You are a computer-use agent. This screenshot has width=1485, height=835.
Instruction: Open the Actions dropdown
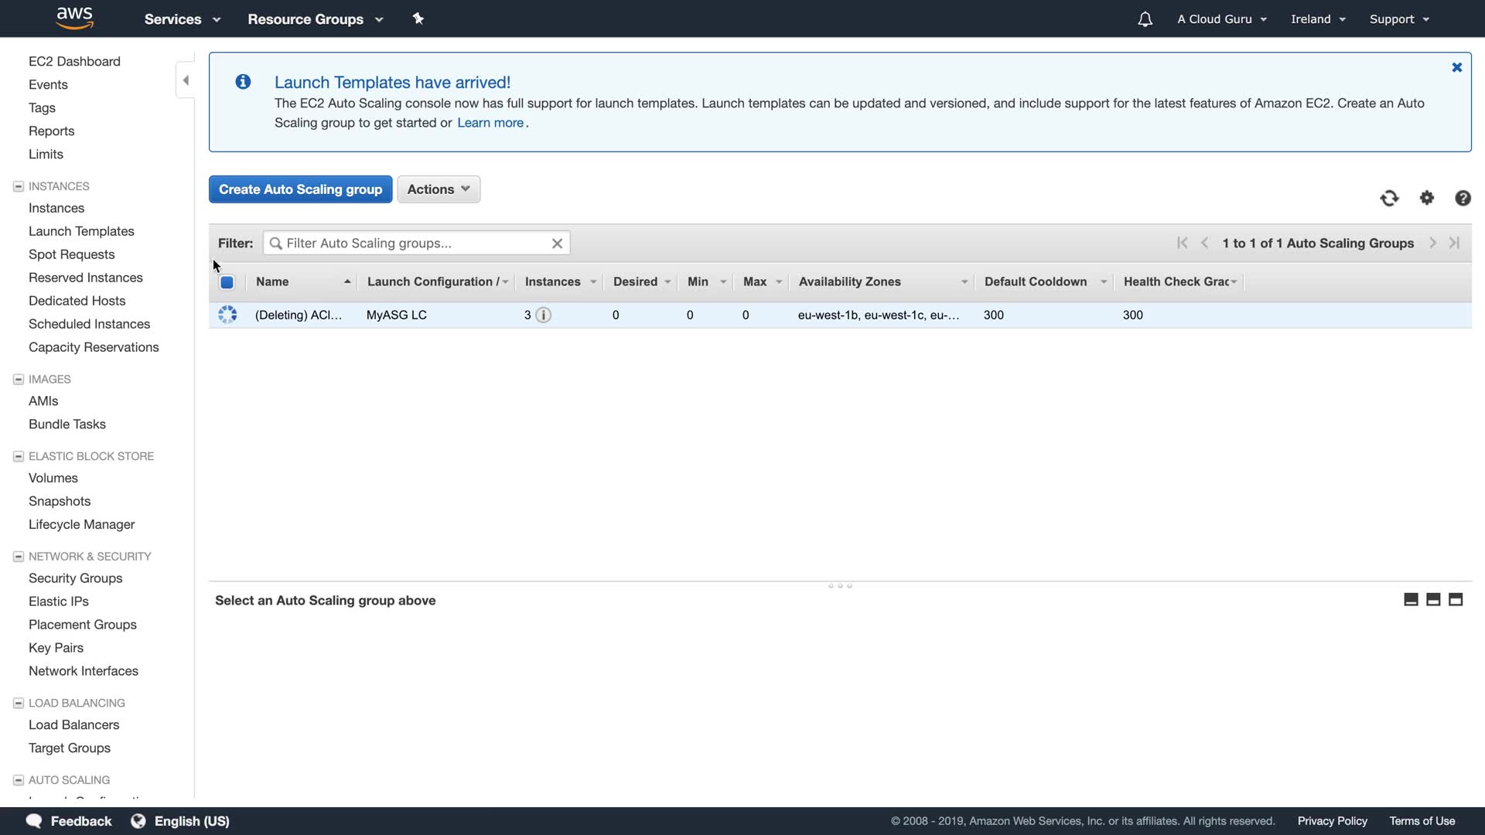pos(439,189)
